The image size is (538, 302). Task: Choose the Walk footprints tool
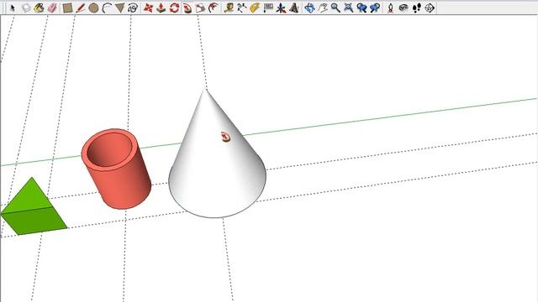point(417,8)
